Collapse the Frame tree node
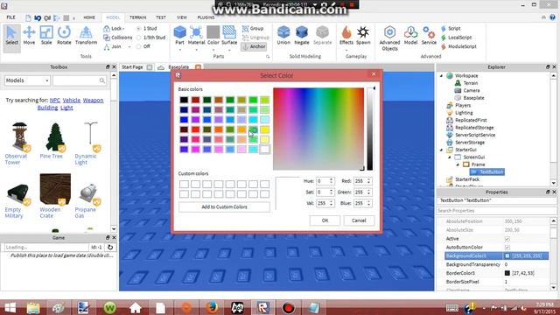The height and width of the screenshot is (315, 560). [458, 164]
